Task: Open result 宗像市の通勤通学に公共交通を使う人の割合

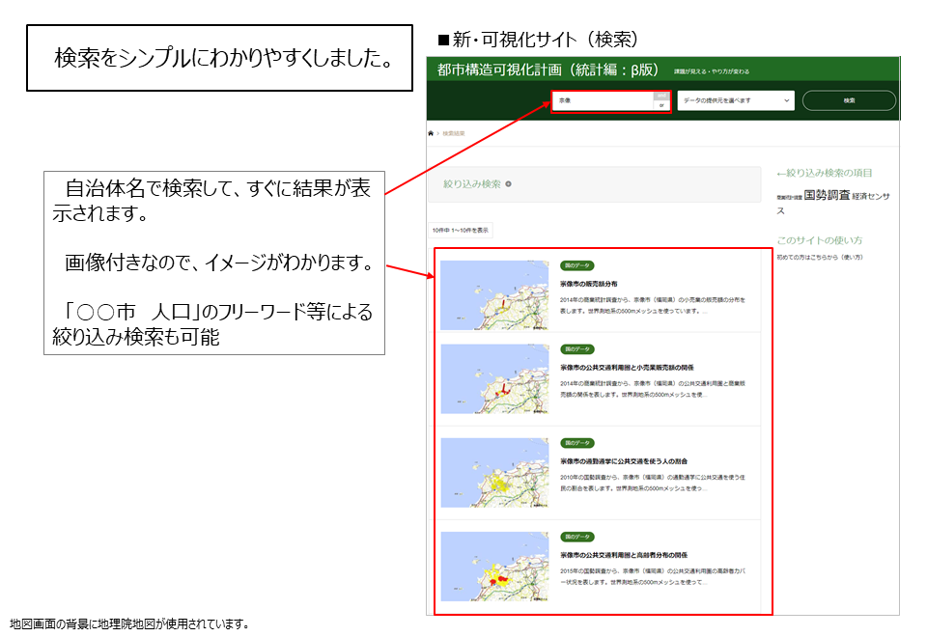Action: click(624, 461)
